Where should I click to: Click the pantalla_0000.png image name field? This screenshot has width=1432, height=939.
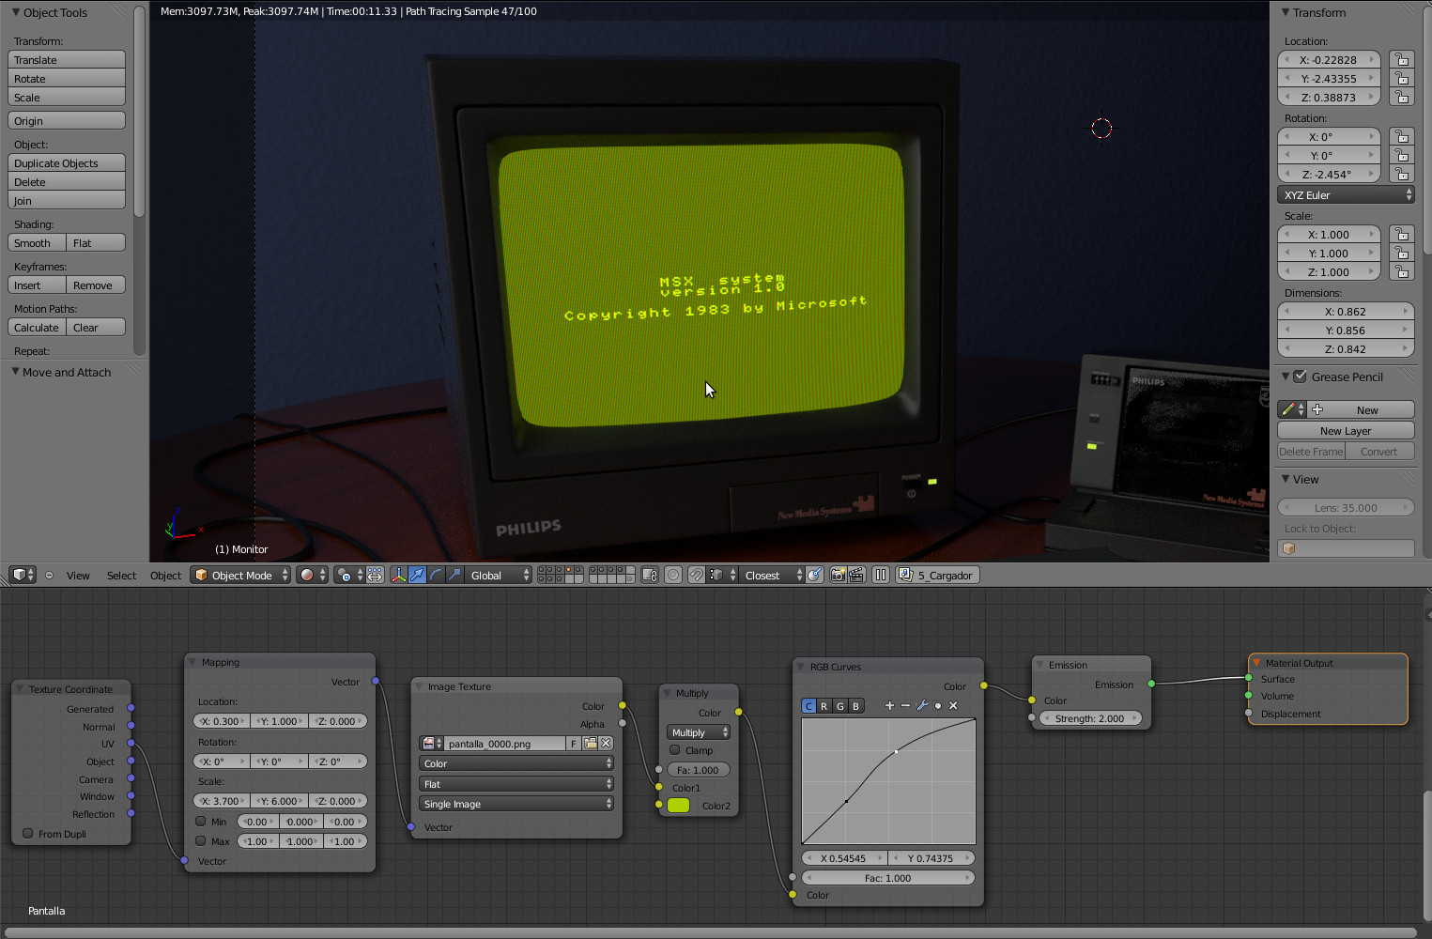pos(505,743)
